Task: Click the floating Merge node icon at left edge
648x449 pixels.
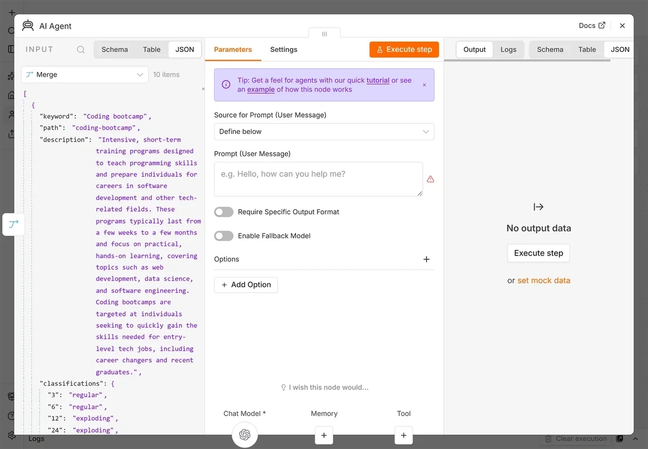Action: coord(13,224)
